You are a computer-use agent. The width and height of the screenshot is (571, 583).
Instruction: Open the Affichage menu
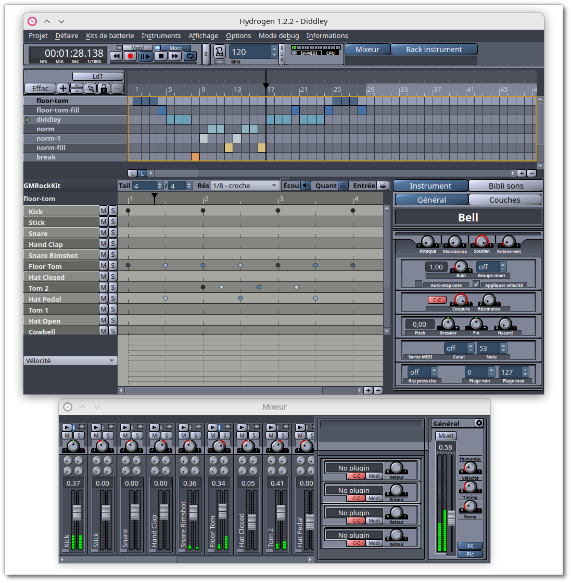click(203, 36)
